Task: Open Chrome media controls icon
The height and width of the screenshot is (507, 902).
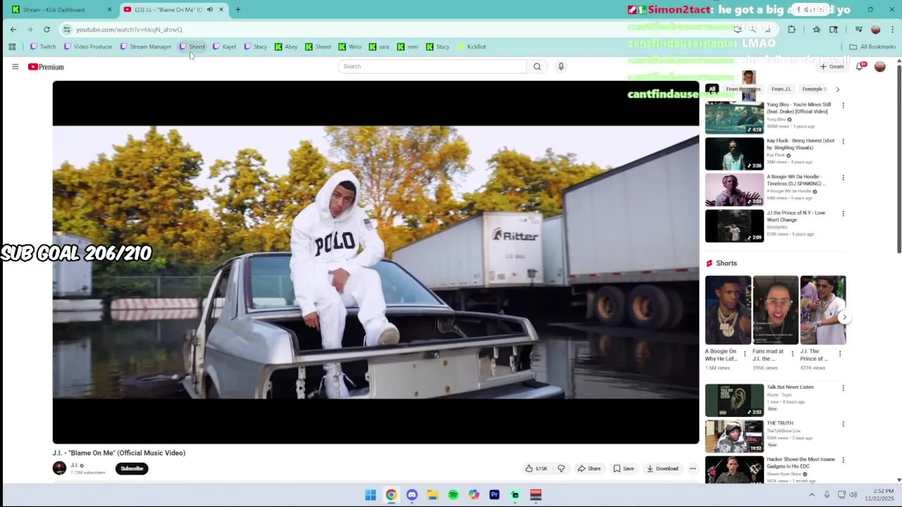Action: click(x=858, y=30)
